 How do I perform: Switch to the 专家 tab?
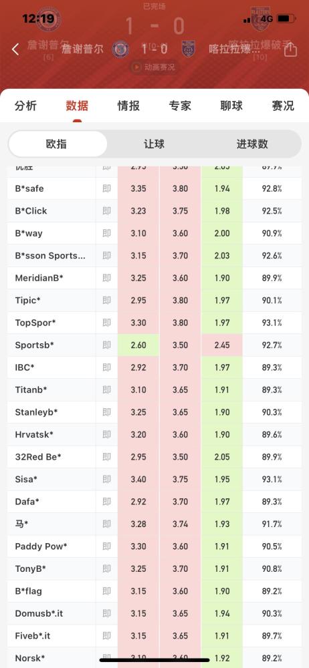[180, 106]
